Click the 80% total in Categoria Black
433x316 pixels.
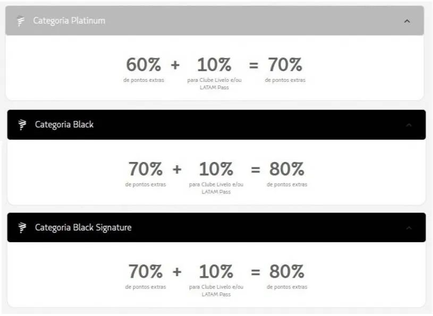286,169
